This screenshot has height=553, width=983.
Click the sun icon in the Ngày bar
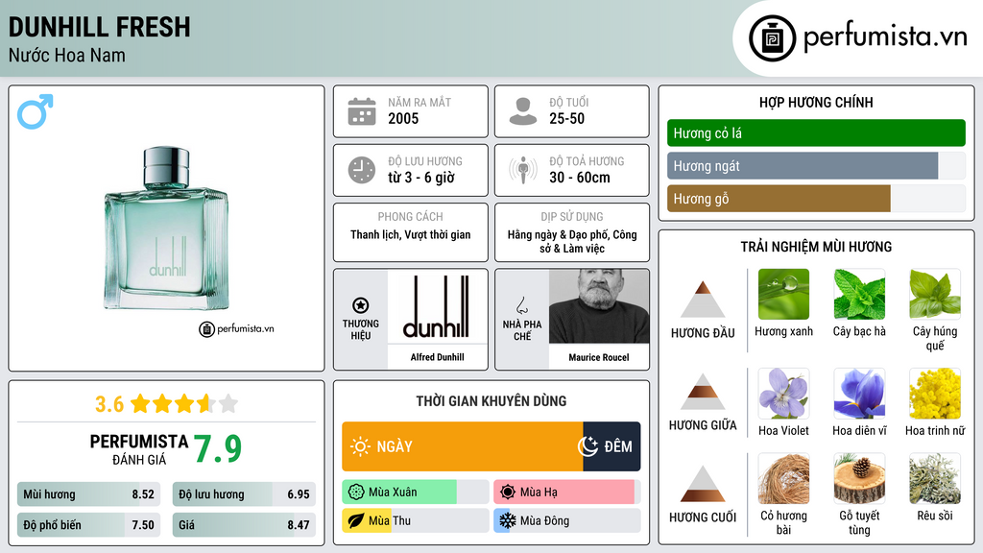click(360, 446)
